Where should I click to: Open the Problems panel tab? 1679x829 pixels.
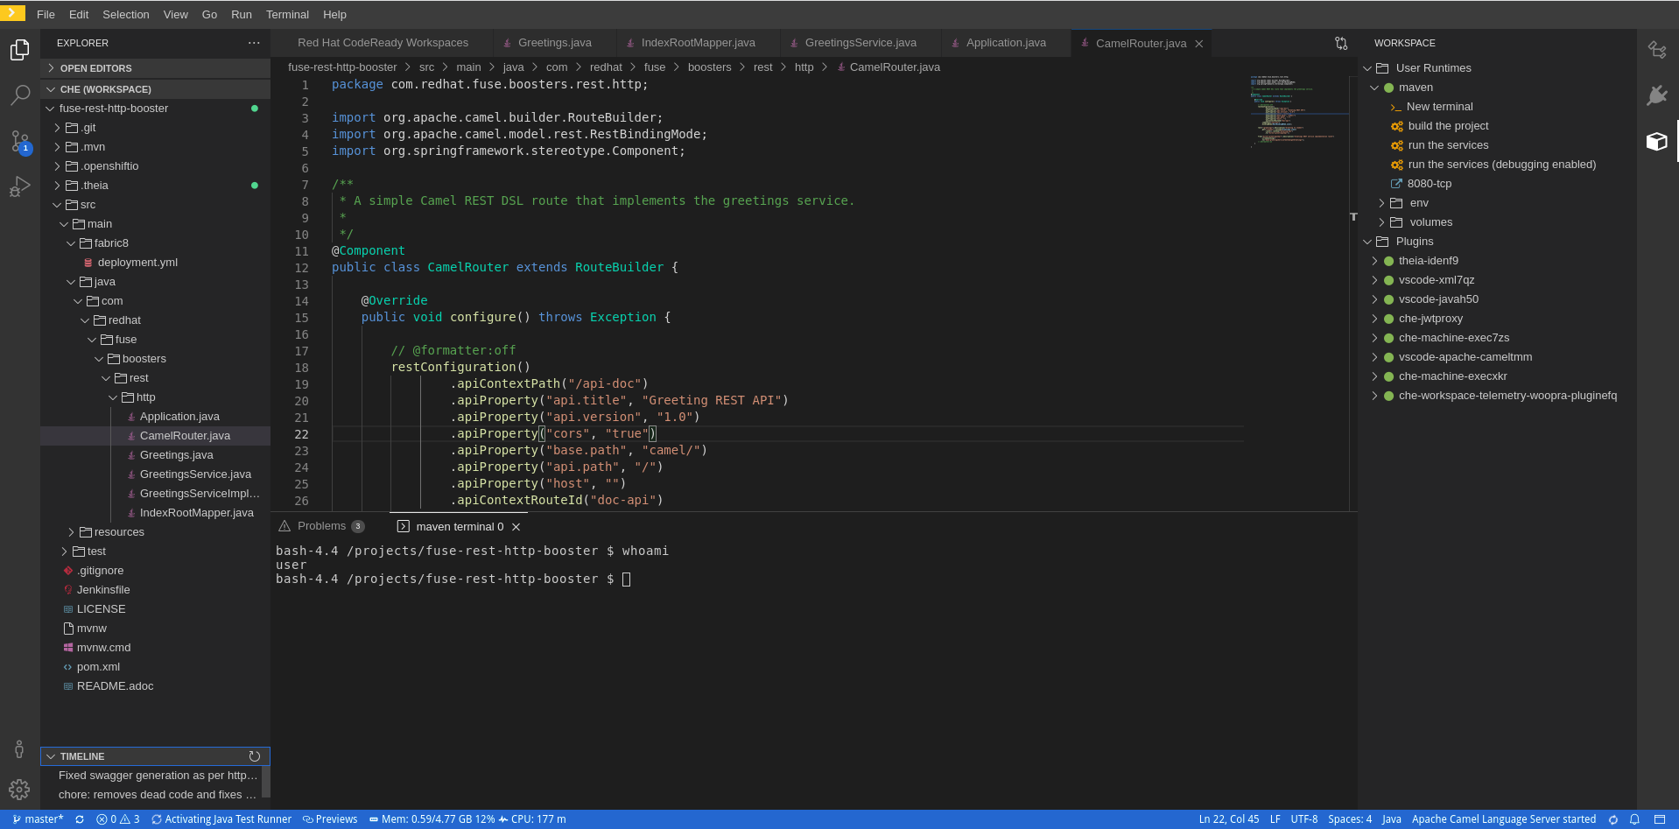click(321, 526)
